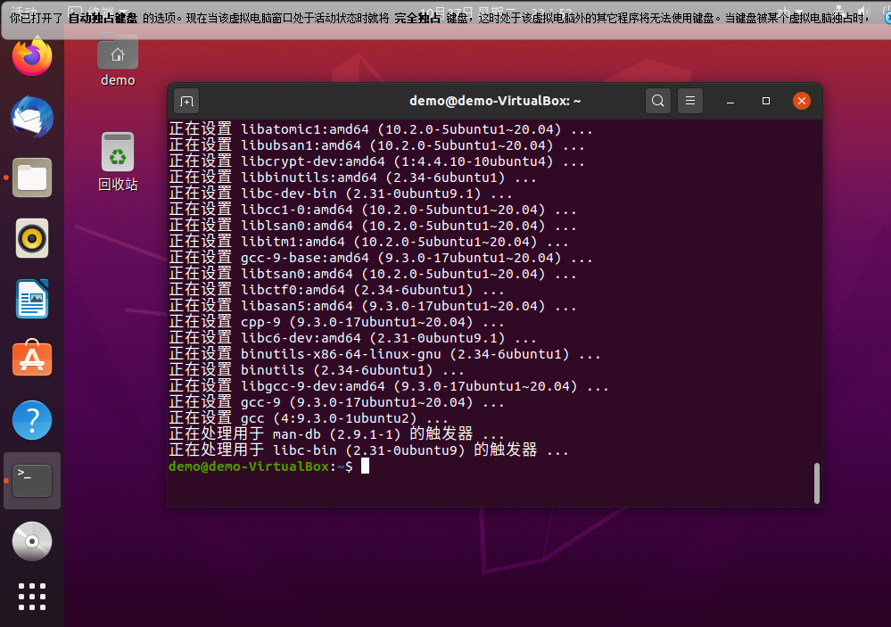Open the terminal search button
This screenshot has width=891, height=627.
point(658,101)
